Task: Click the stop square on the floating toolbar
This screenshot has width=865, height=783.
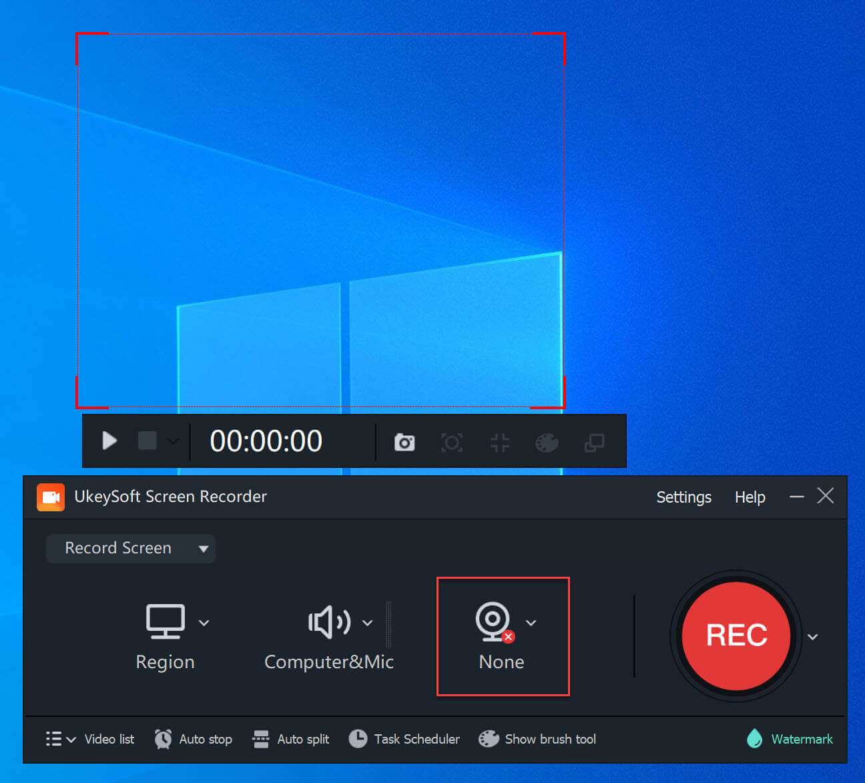Action: (x=147, y=441)
